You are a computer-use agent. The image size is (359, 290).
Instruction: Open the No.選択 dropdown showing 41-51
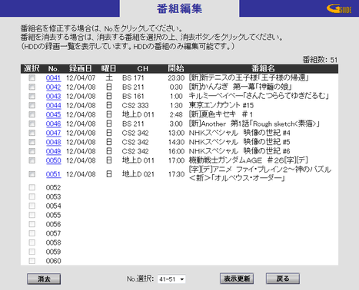coord(171,279)
